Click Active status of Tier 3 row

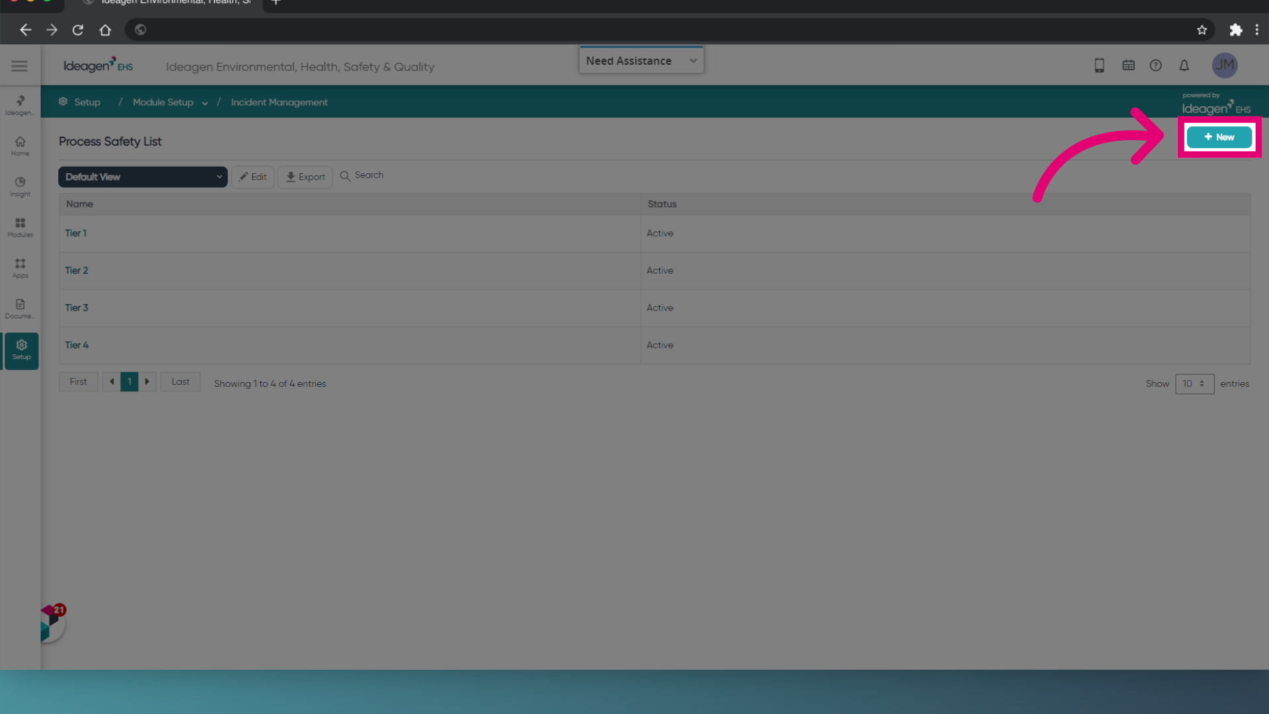point(660,308)
